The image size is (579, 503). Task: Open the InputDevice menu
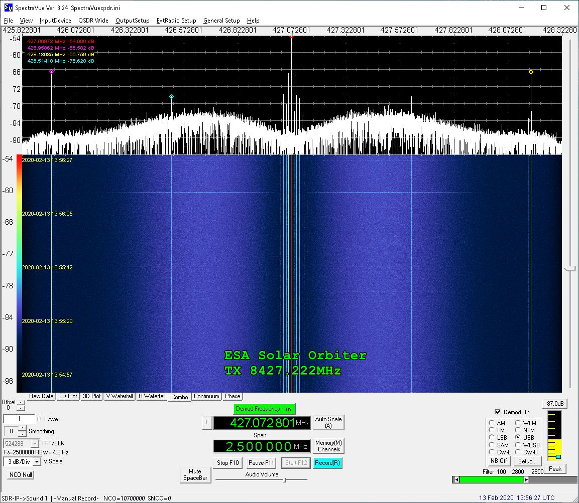[x=55, y=21]
